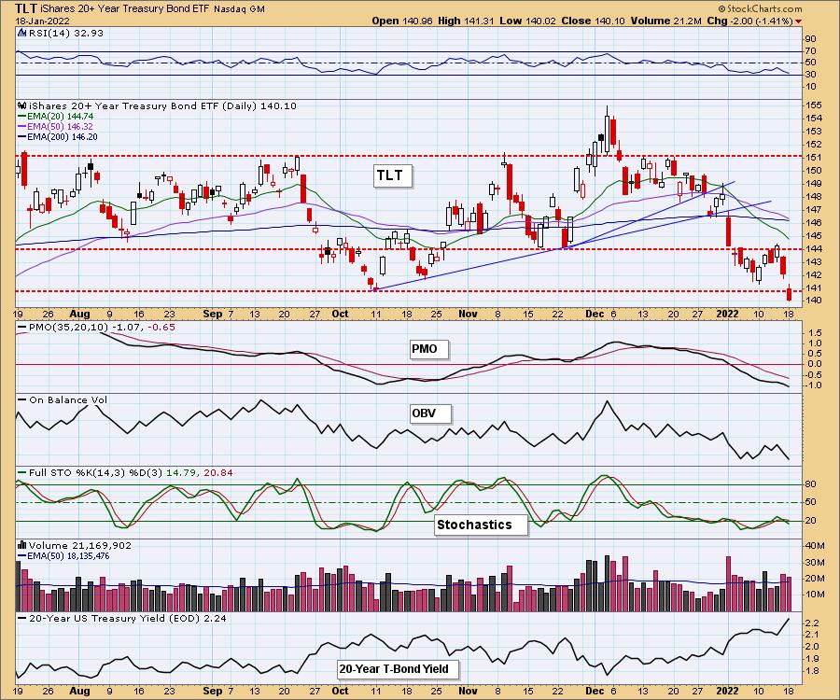Click the 20-Year T-Bond Yield annotation label
The width and height of the screenshot is (840, 700).
(x=399, y=669)
